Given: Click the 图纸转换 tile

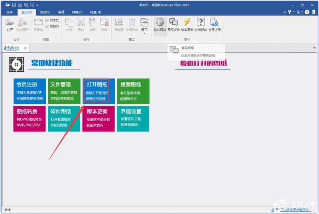Looking at the screenshot, I should [x=30, y=118].
